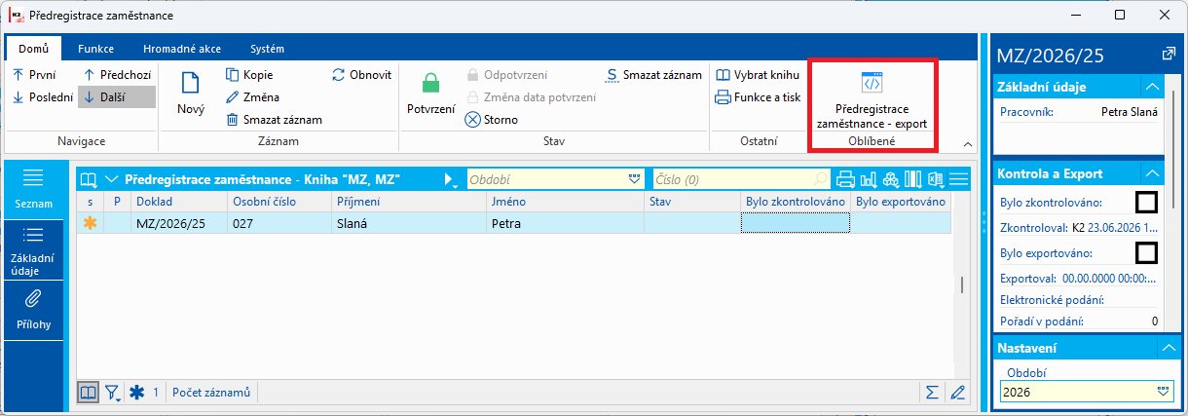Viewport: 1188px width, 416px height.
Task: Click the pencil edit icon in status bar
Action: pos(957,392)
